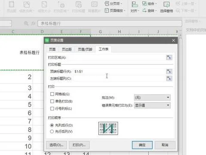Switch to the 页面 tab
The width and height of the screenshot is (206, 155).
click(52, 50)
